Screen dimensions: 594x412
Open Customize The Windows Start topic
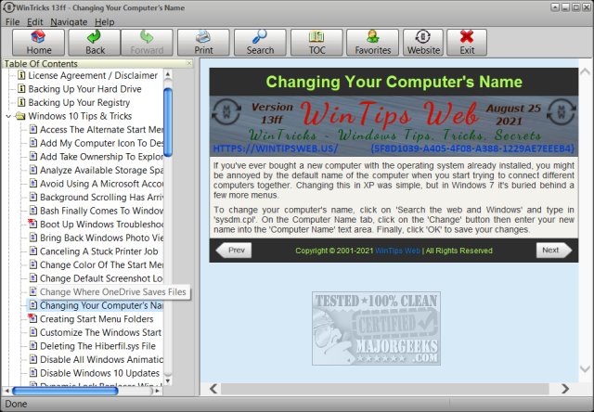(x=101, y=332)
